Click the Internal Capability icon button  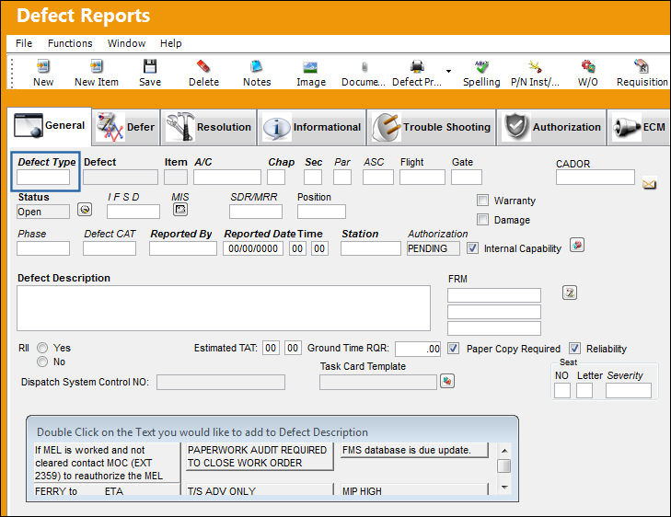pos(577,246)
